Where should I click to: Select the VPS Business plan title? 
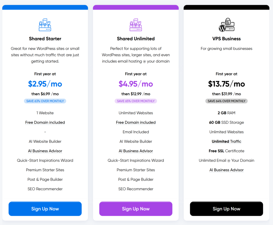pos(227,39)
